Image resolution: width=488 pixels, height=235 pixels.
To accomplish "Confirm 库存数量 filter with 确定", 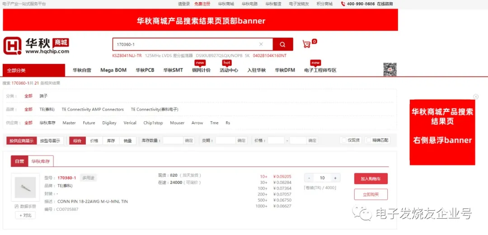I will click(189, 140).
